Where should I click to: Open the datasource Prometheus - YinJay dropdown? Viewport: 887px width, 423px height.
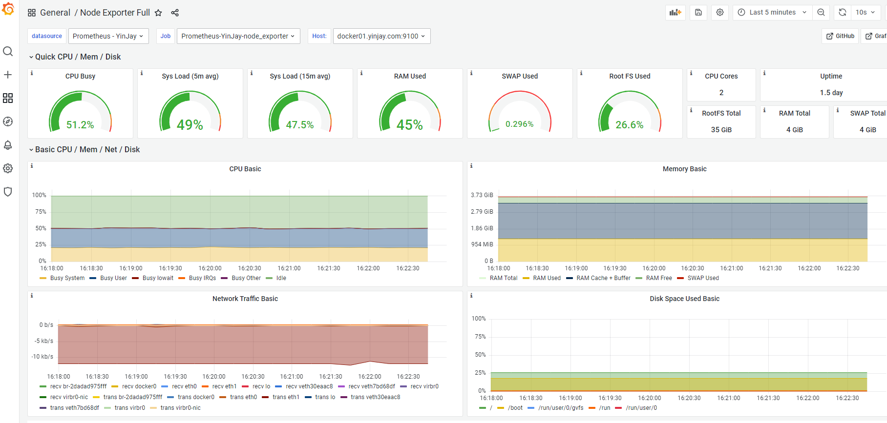[108, 36]
